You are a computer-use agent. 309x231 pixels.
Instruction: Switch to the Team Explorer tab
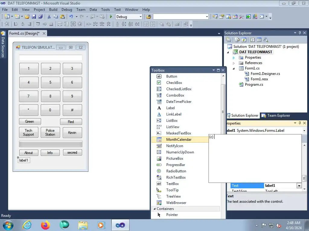coord(276,115)
